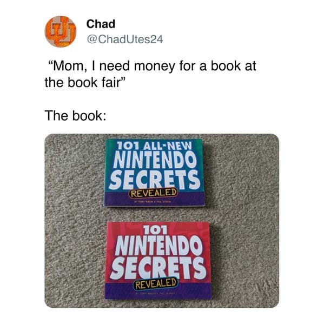This screenshot has width=324, height=324.
Task: Click the red 101 Nintendo Secrets book
Action: pyautogui.click(x=158, y=260)
